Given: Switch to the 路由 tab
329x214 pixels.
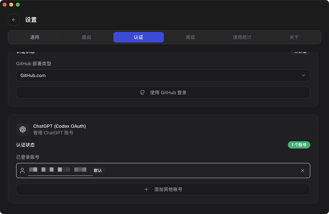Looking at the screenshot, I should tap(86, 37).
